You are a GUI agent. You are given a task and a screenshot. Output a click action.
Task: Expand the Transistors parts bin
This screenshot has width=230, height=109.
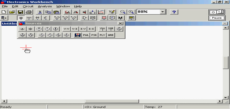tap(46, 18)
